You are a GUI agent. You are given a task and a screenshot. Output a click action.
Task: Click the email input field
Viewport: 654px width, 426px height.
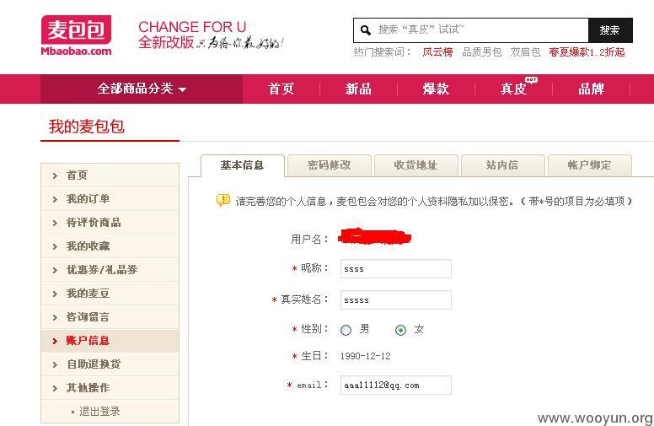[396, 385]
